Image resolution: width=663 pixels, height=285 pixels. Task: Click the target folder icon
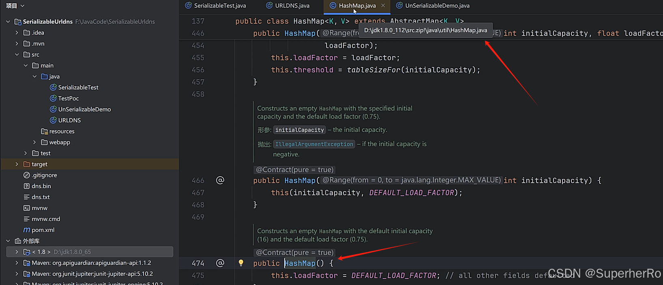27,164
